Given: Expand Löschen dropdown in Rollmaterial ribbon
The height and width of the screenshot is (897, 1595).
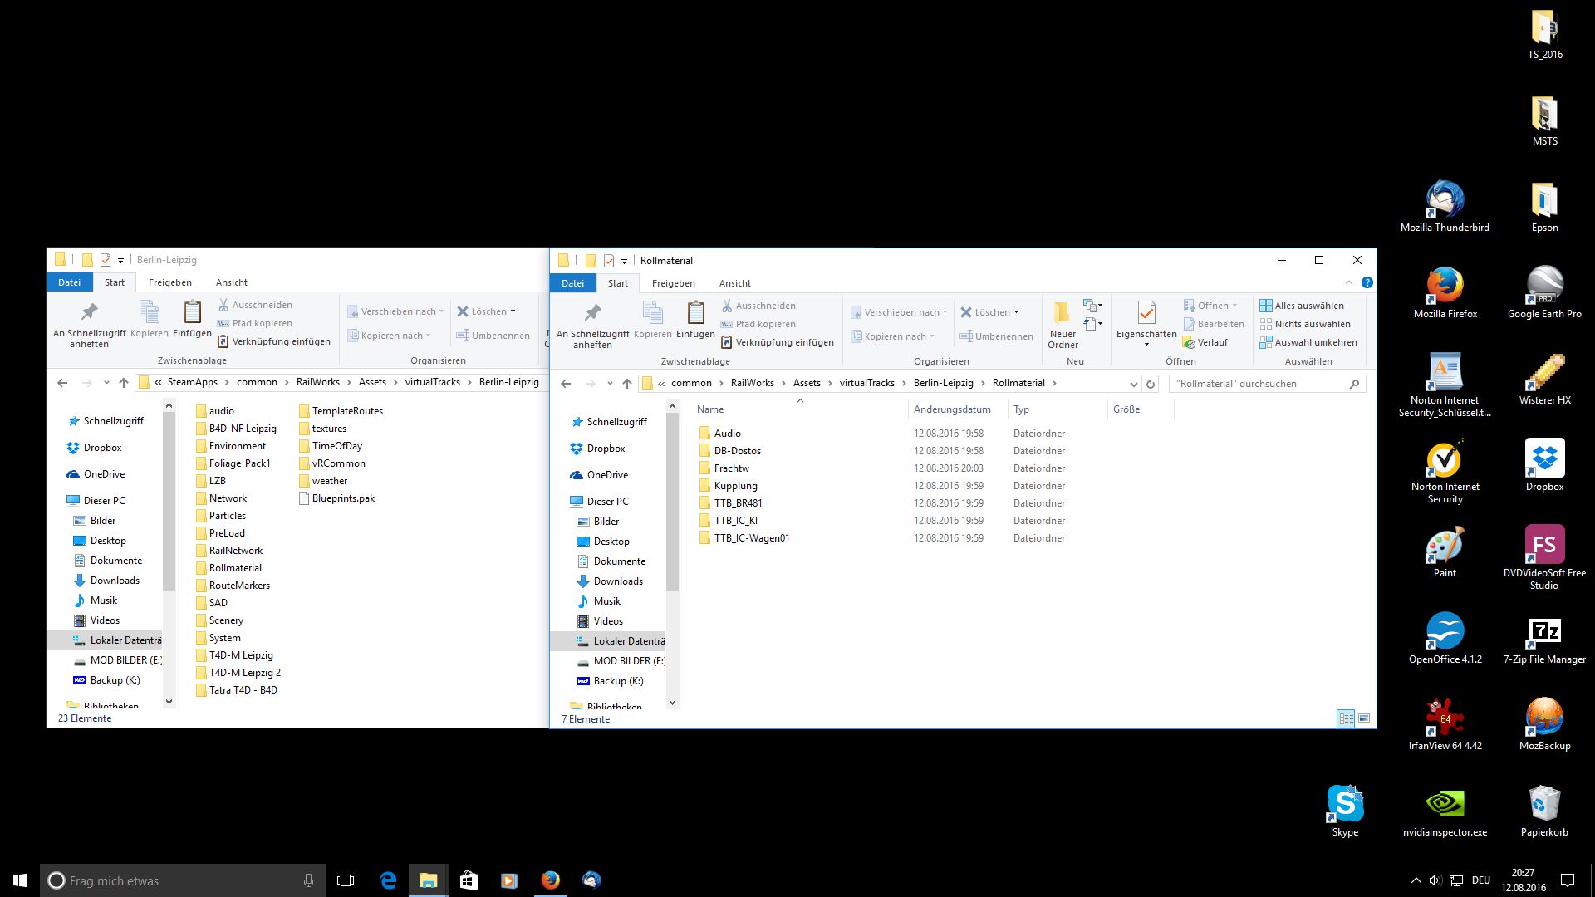Looking at the screenshot, I should [x=1016, y=312].
